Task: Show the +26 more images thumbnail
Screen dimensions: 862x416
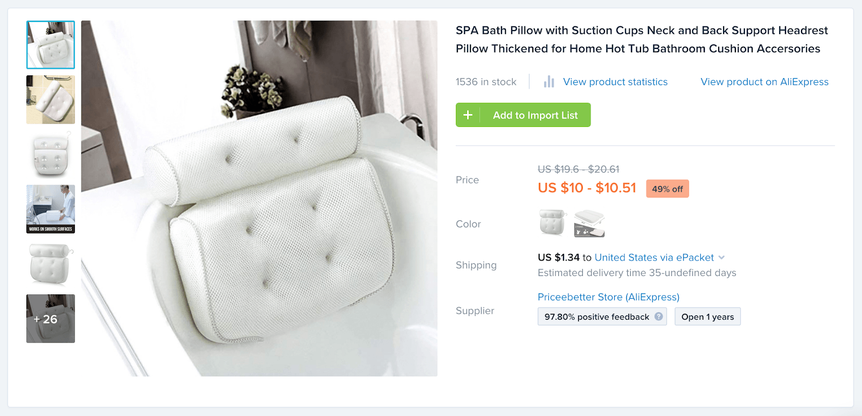Action: point(51,319)
